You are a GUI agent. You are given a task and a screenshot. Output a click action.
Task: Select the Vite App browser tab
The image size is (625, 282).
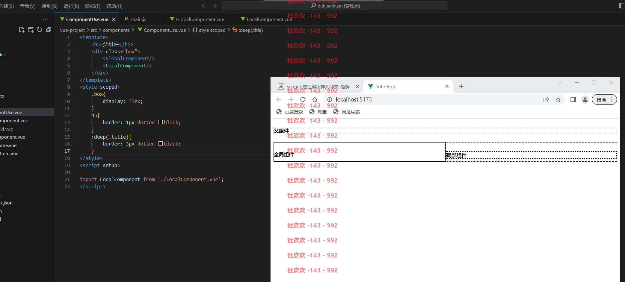(408, 87)
